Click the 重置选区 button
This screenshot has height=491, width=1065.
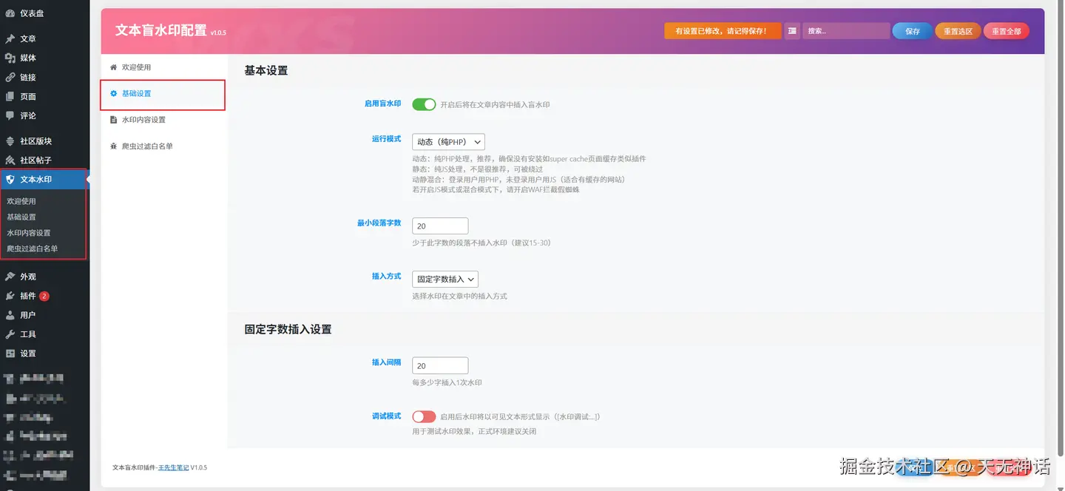click(x=958, y=31)
